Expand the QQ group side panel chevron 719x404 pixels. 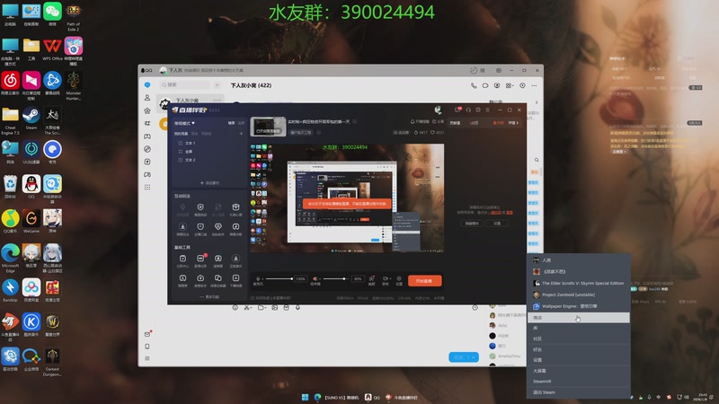[537, 102]
